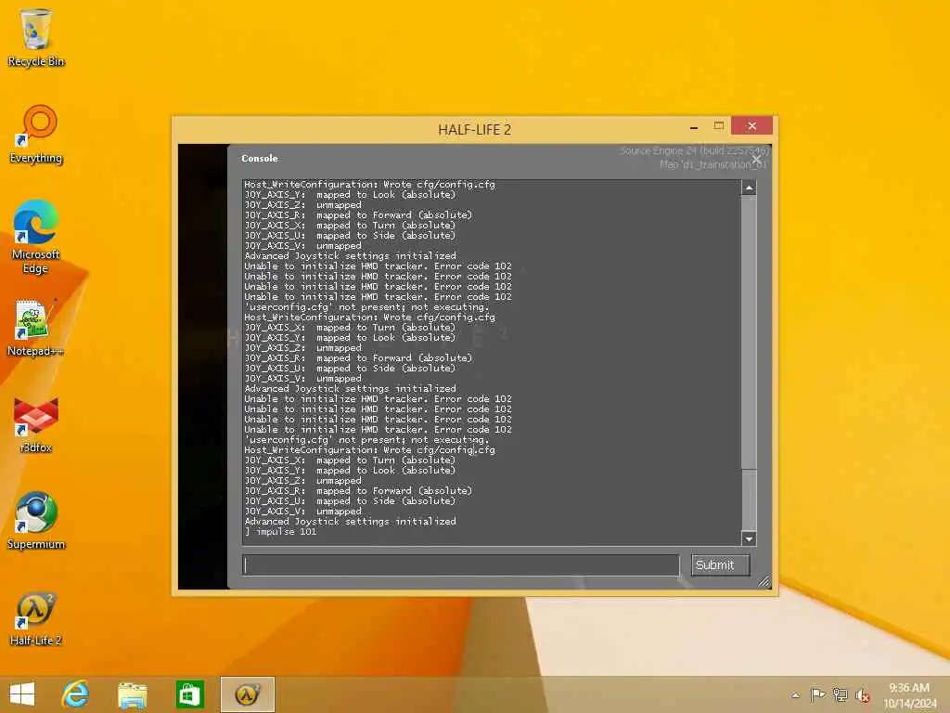Viewport: 950px width, 713px height.
Task: Click the console resize grip corner
Action: pos(764,581)
